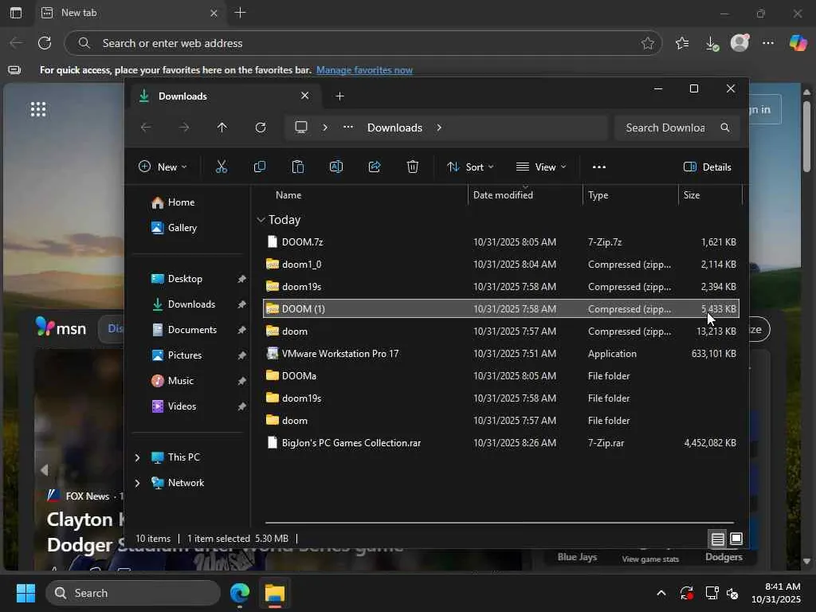The height and width of the screenshot is (612, 816).
Task: Click Edge's favorite star icon in address bar
Action: pos(647,43)
